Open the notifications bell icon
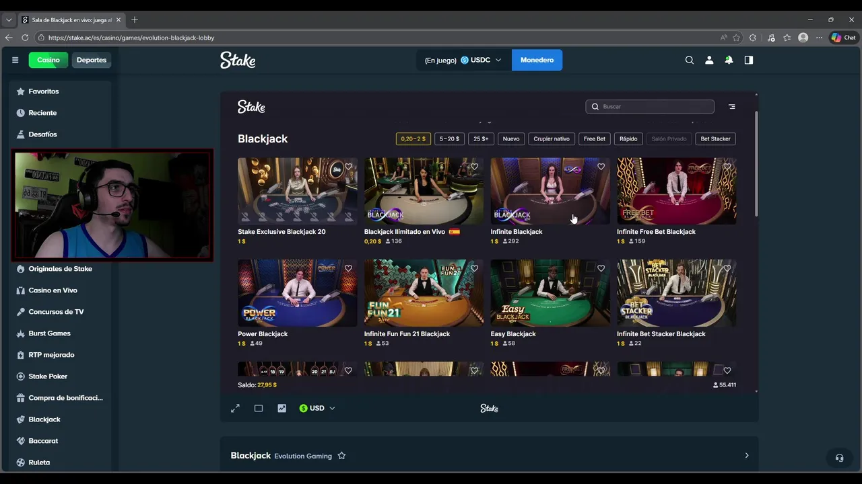The height and width of the screenshot is (484, 862). [x=729, y=60]
